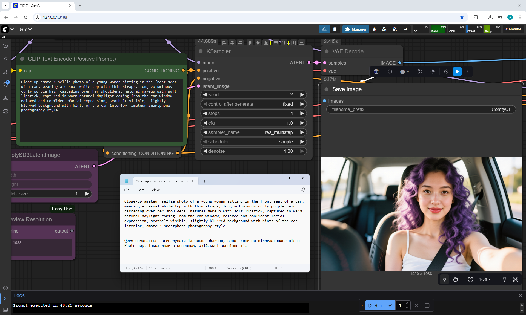The height and width of the screenshot is (315, 526).
Task: Delete the selected node with the trash icon
Action: point(376,71)
